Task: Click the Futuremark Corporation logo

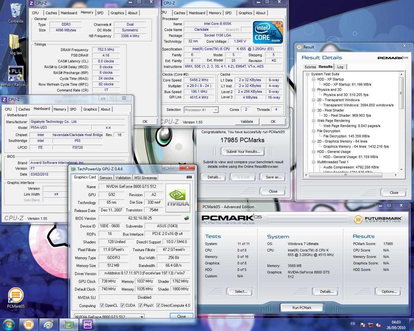Action: pyautogui.click(x=378, y=219)
